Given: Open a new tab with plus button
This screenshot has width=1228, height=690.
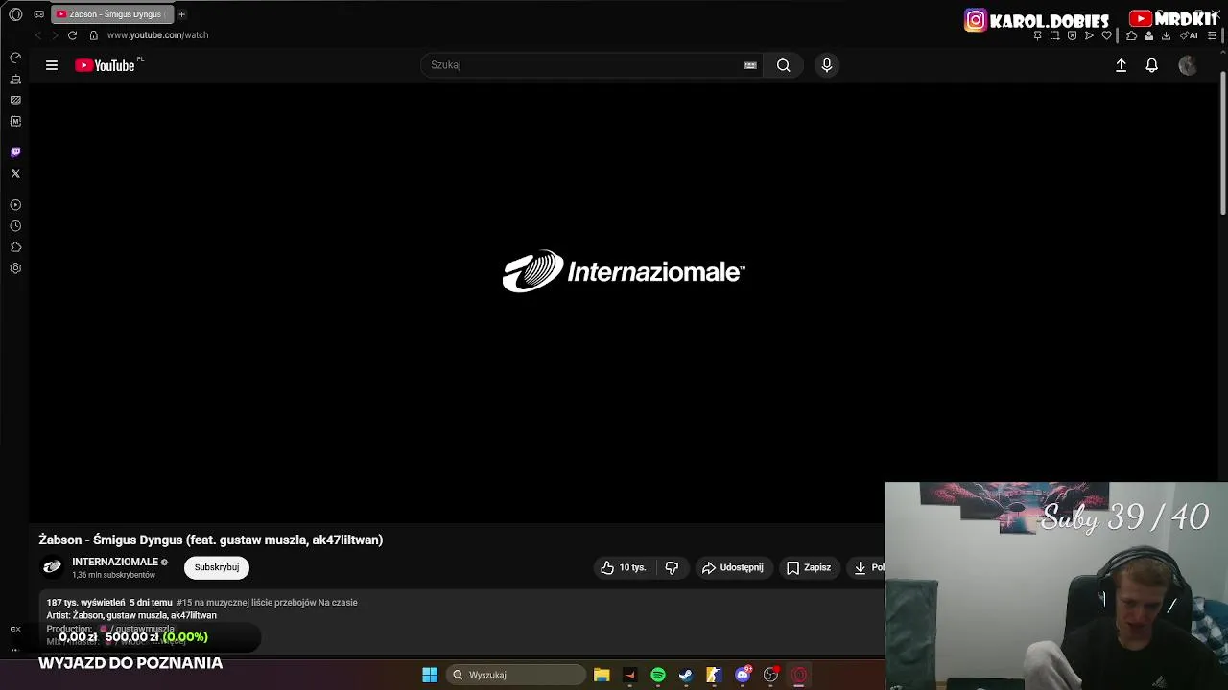Looking at the screenshot, I should [x=181, y=14].
